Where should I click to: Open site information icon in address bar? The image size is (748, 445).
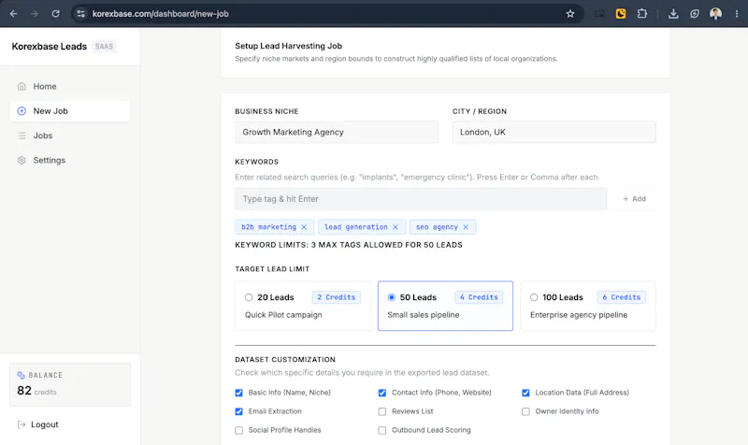coord(81,14)
